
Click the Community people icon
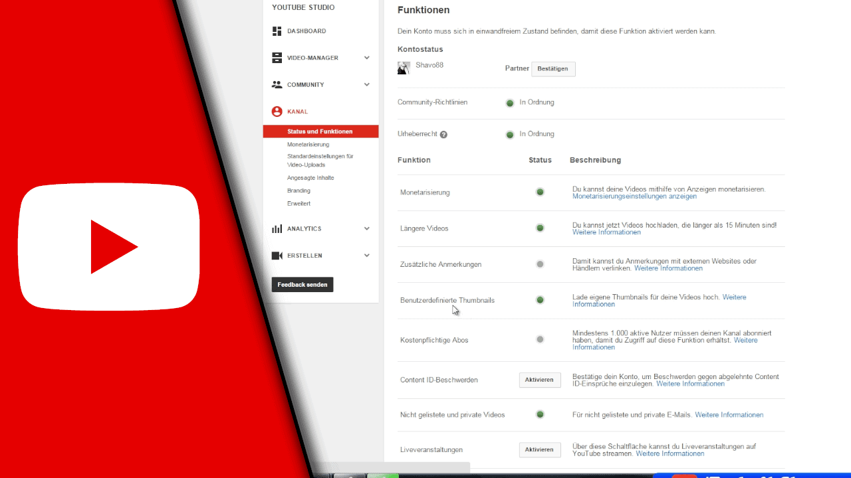tap(277, 85)
